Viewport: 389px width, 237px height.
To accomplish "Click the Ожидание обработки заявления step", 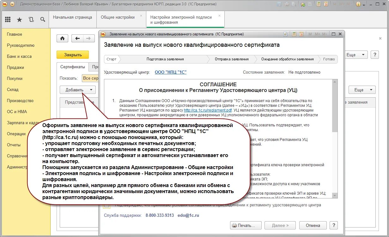I will click(288, 59).
